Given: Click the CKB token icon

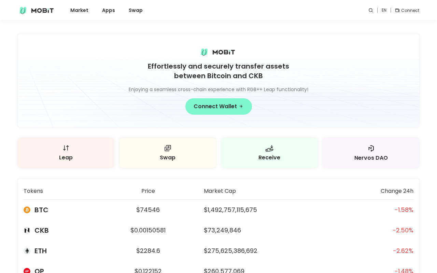Looking at the screenshot, I should (27, 230).
